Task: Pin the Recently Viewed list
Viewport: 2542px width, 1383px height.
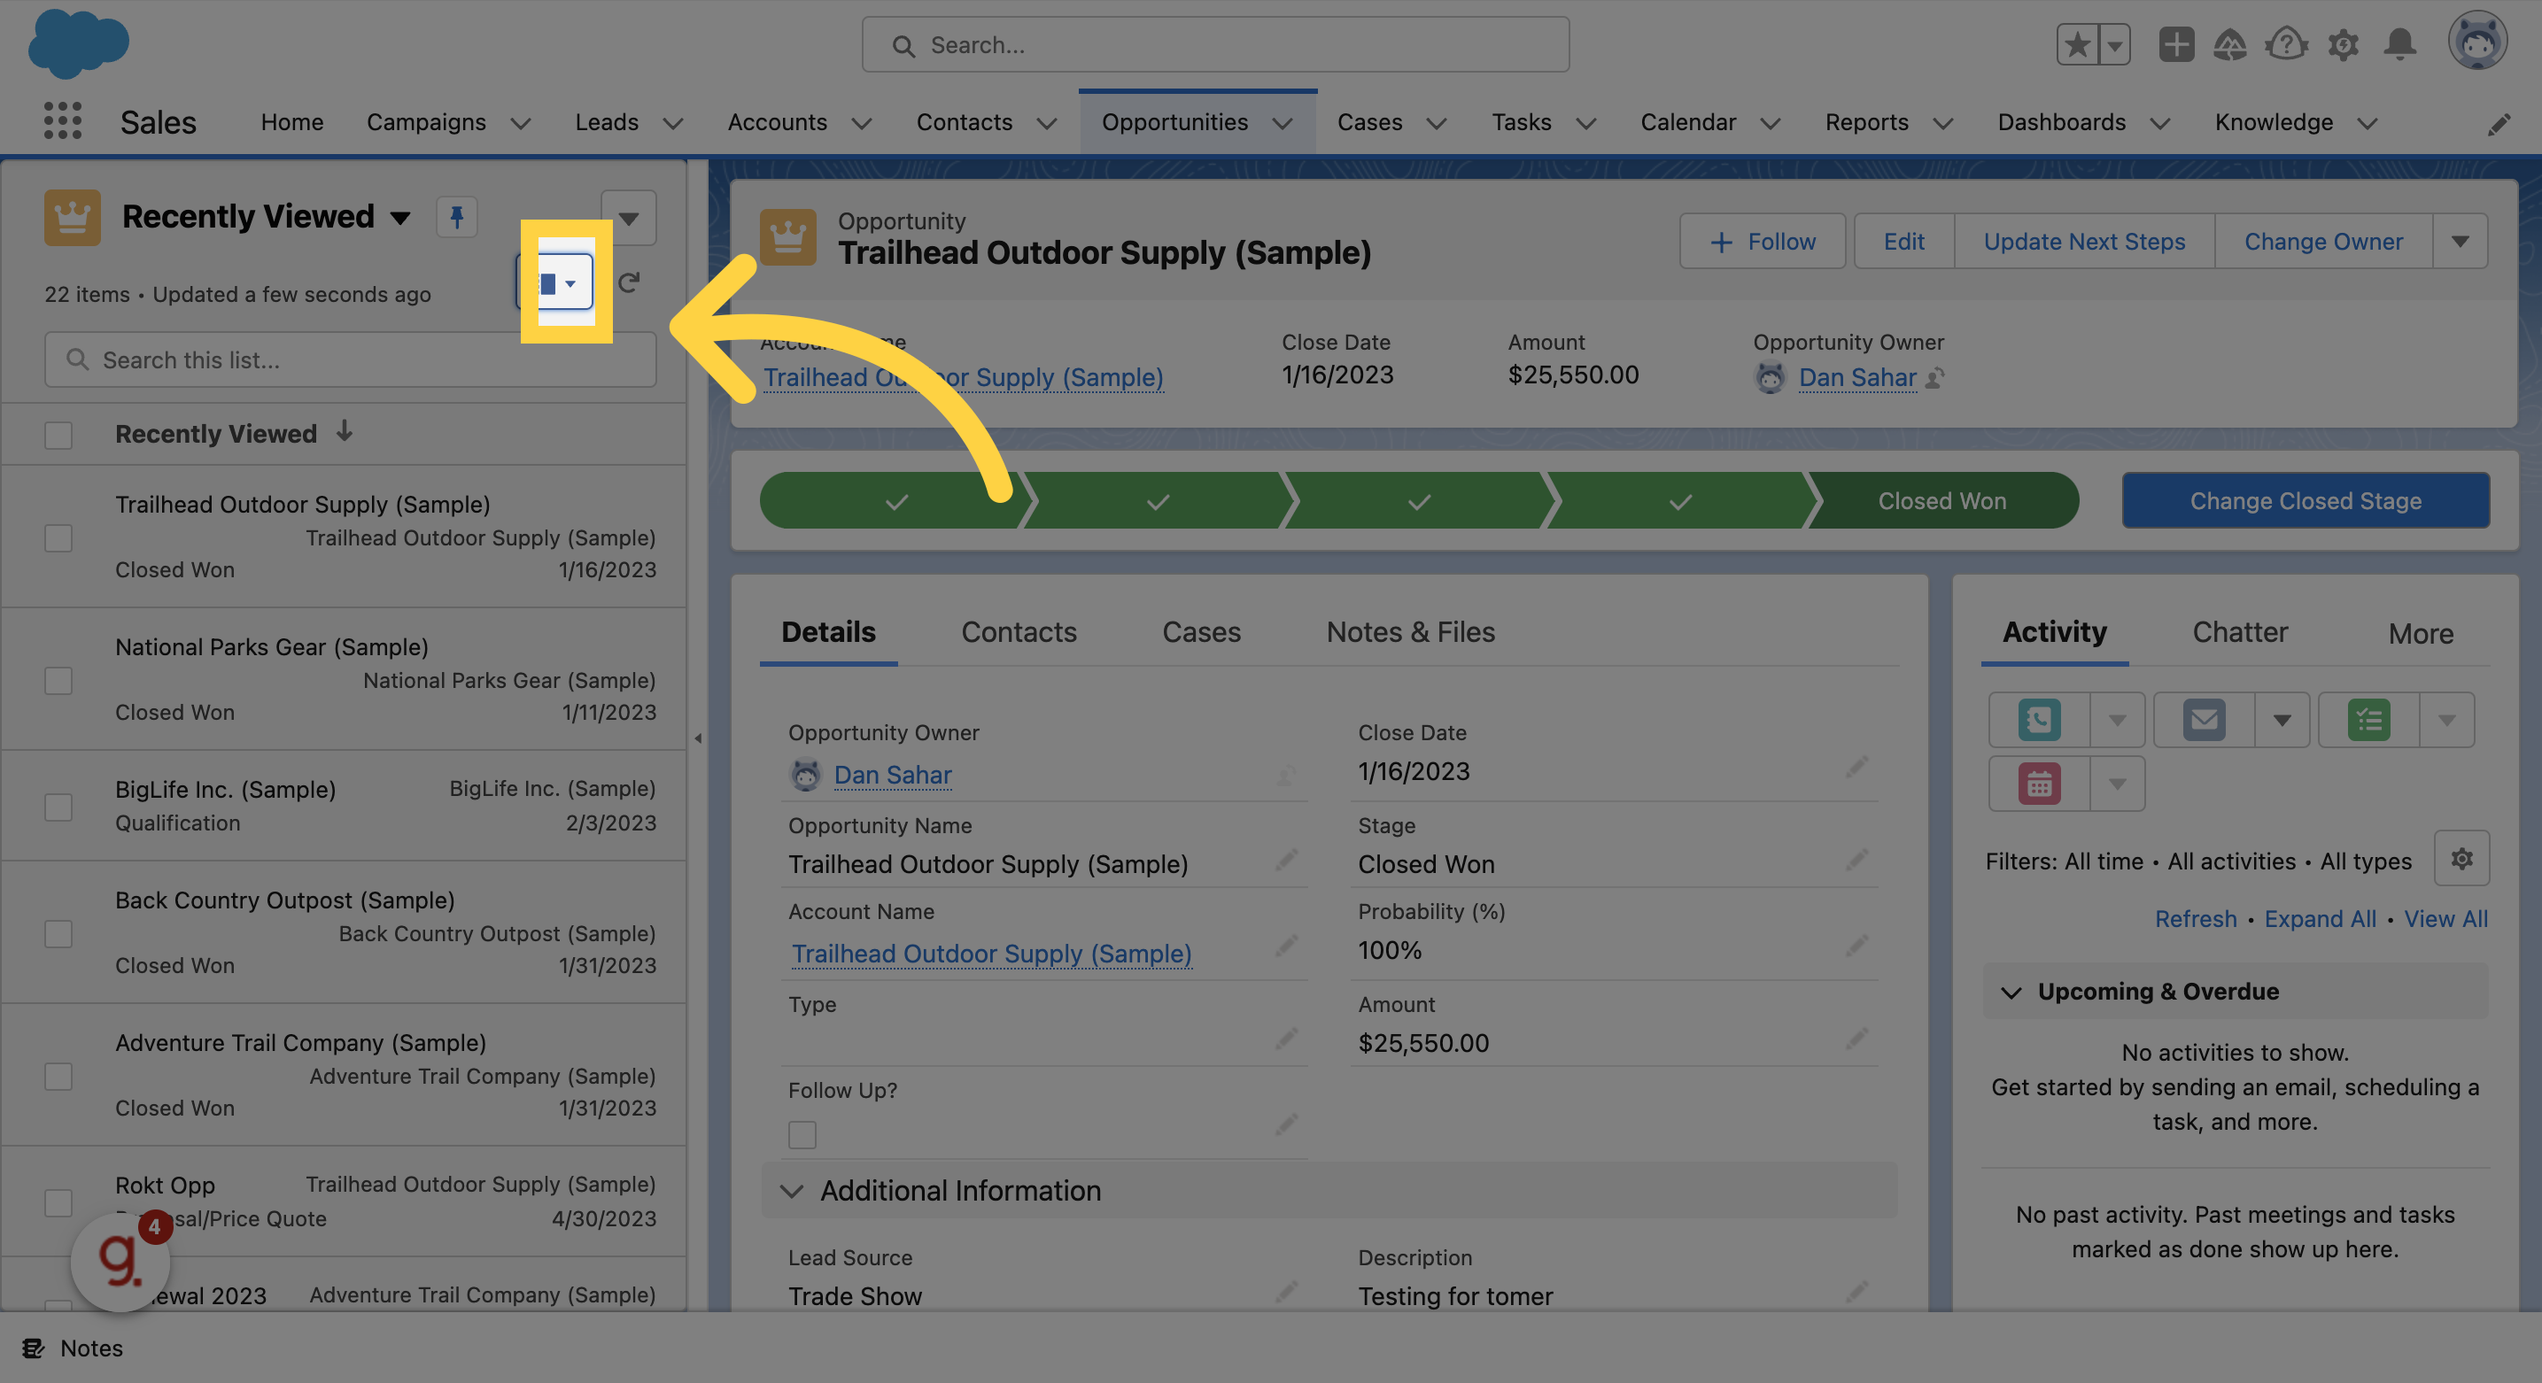Action: point(457,217)
